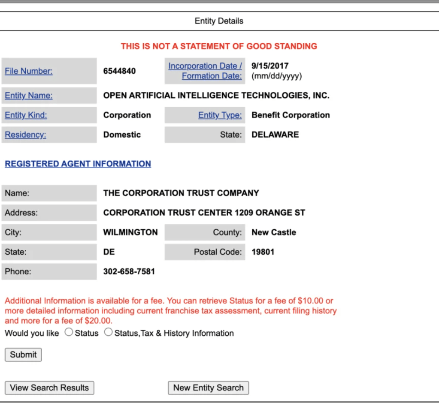Choose Status, Tax & History Information option
The image size is (439, 403).
[109, 332]
